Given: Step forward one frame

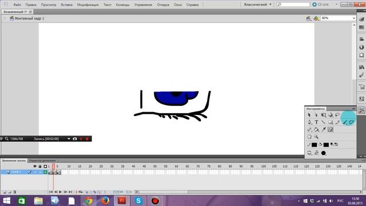Looking at the screenshot, I should coord(65,192).
